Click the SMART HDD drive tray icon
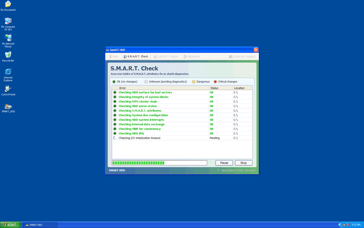This screenshot has height=228, width=364. tap(344, 225)
